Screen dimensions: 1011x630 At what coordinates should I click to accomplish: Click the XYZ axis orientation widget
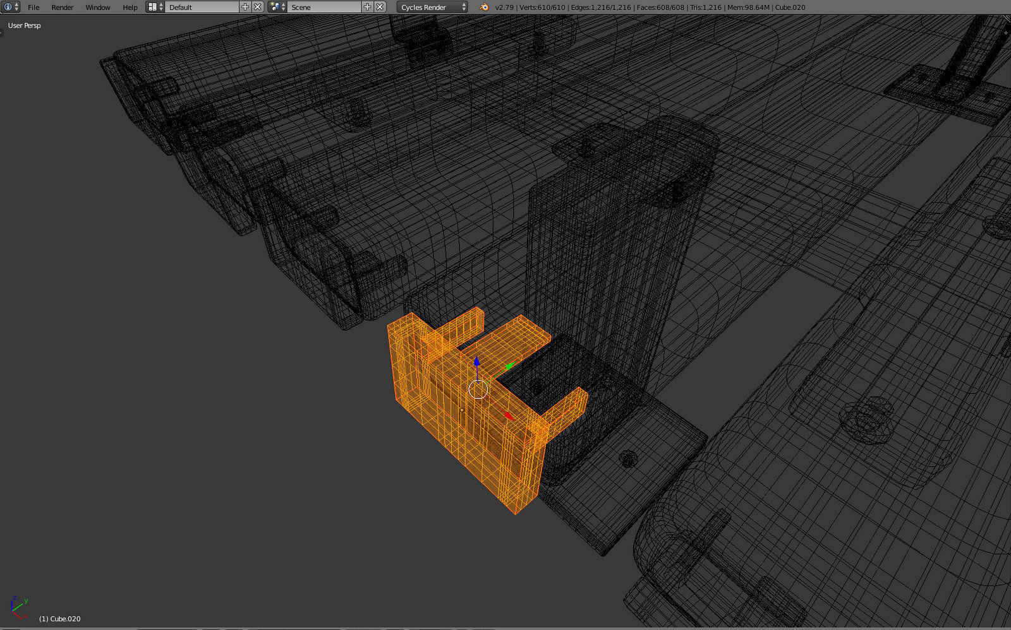point(19,607)
